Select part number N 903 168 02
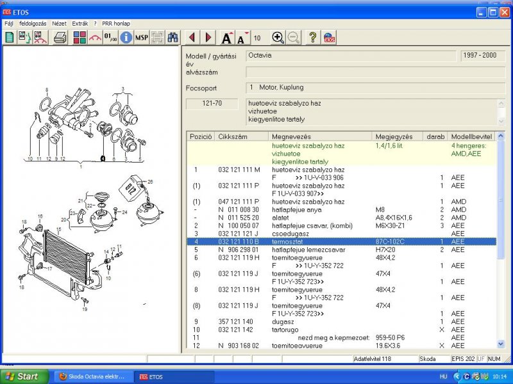Screen dimensions: 513x384 pos(239,346)
